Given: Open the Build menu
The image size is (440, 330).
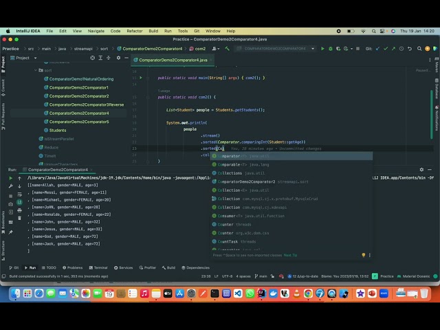Looking at the screenshot, I should (x=153, y=31).
